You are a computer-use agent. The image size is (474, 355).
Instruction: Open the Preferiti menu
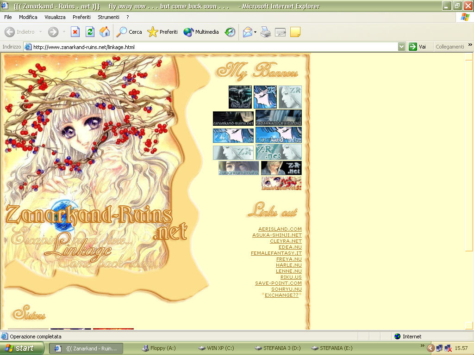pos(81,17)
